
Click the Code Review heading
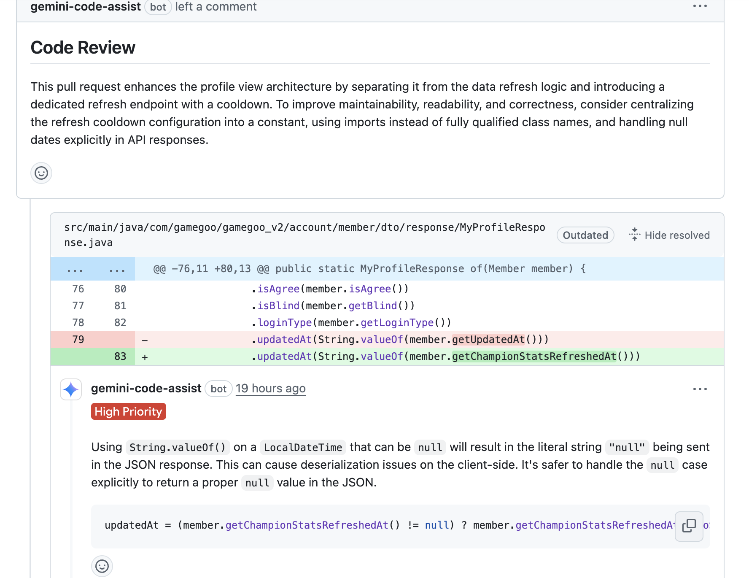[83, 48]
